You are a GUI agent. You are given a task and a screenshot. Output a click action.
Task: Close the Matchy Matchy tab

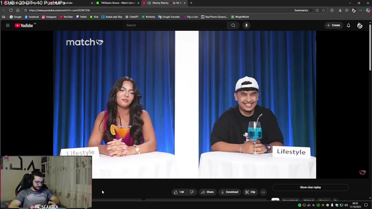pos(185,3)
